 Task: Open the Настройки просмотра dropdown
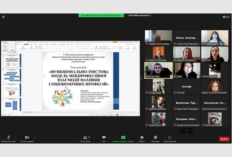[x=140, y=15]
